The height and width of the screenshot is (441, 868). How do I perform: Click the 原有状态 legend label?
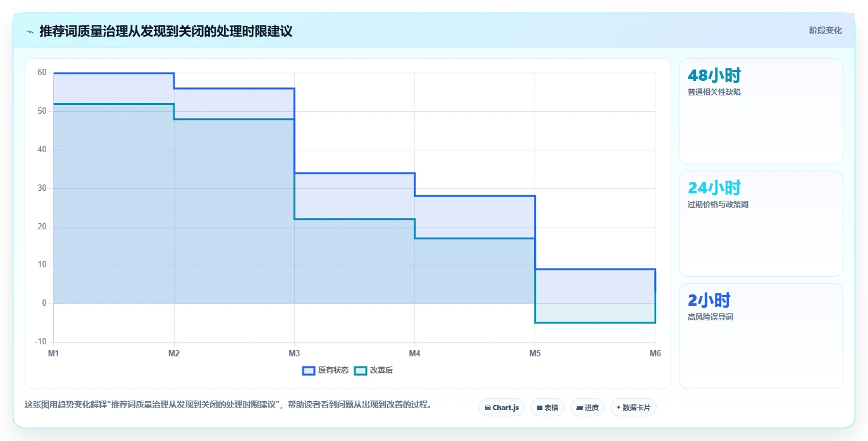[x=333, y=370]
